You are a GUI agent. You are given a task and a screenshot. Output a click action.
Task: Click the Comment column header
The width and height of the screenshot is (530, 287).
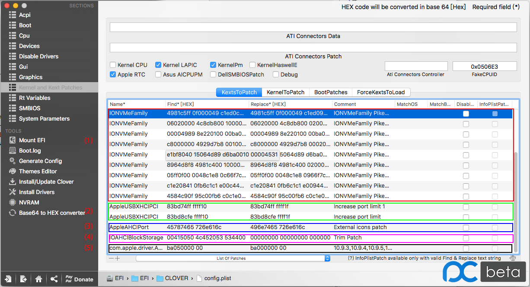click(x=363, y=104)
